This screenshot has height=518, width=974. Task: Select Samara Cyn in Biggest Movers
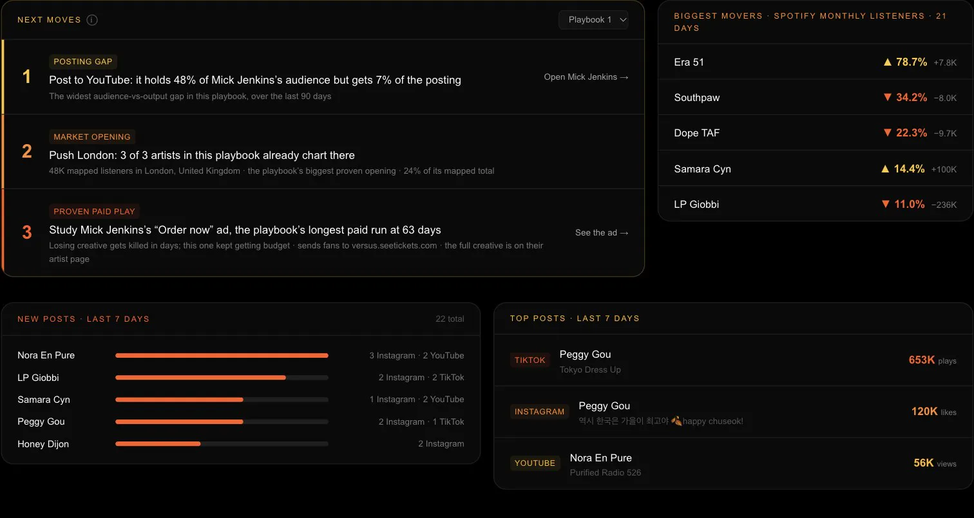(x=702, y=169)
